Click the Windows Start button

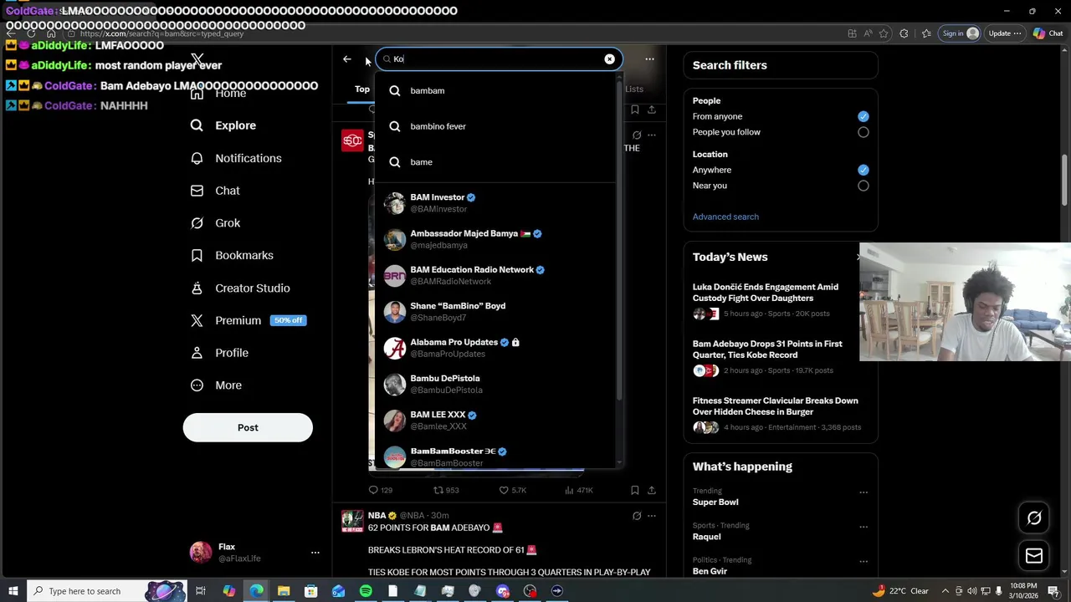click(13, 591)
